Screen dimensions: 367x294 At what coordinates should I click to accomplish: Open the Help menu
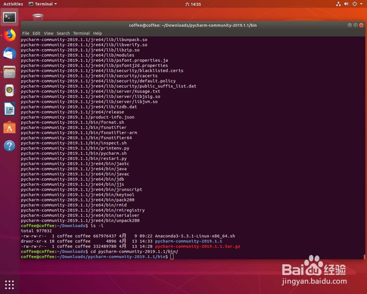tap(97, 33)
